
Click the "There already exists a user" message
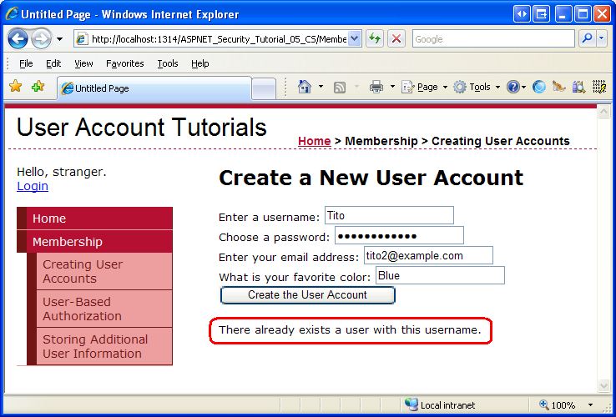click(350, 329)
